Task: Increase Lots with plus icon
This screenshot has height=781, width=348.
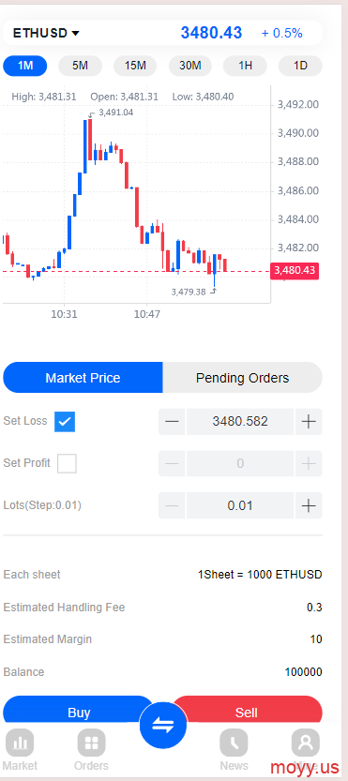Action: 309,505
